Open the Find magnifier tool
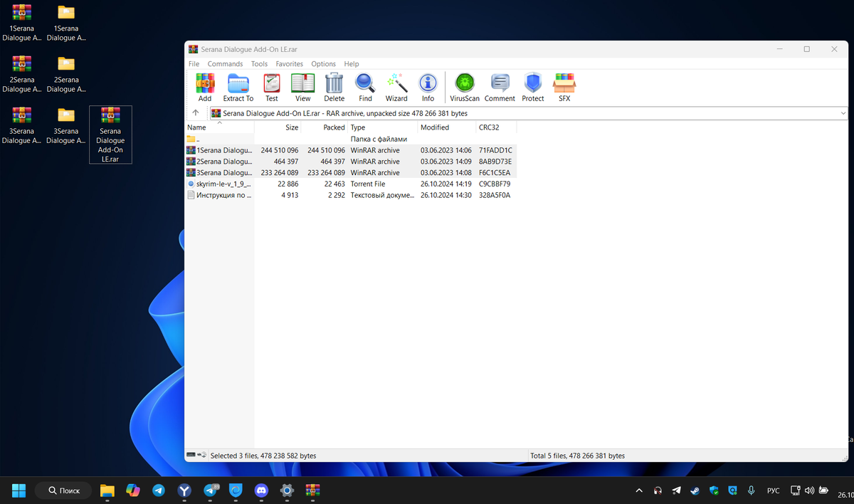Image resolution: width=854 pixels, height=504 pixels. (x=365, y=87)
